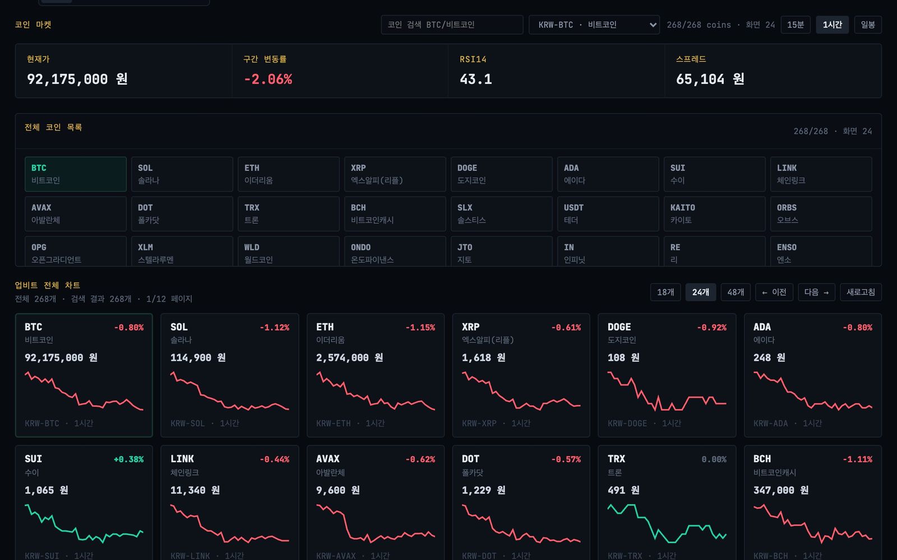Screen dimensions: 897x560
Task: Open the DOGE 108 원 chart card
Action: (x=667, y=375)
